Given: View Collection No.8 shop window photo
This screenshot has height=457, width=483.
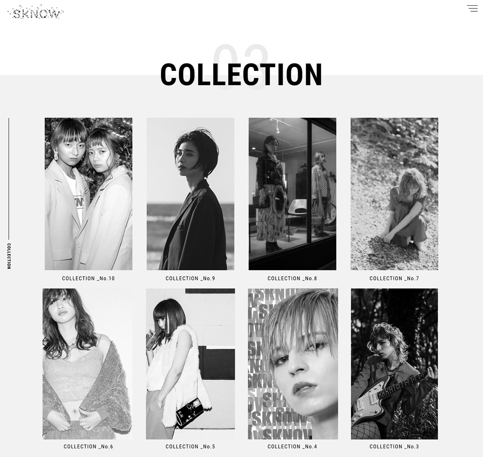Looking at the screenshot, I should point(292,194).
